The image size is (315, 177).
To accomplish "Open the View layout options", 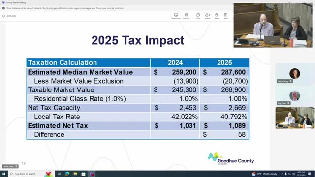I will (x=226, y=16).
